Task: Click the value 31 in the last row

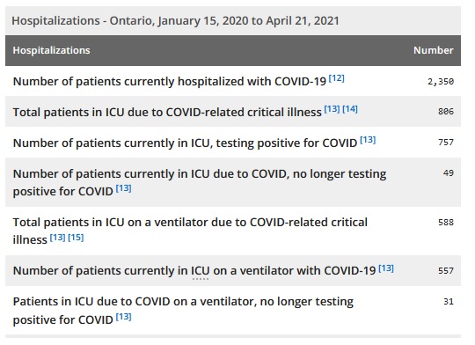Action: (449, 302)
